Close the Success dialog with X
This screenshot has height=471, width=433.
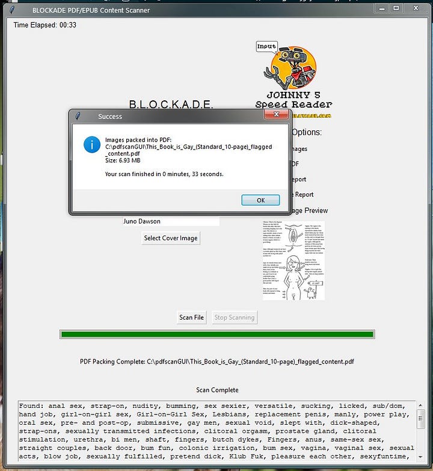point(276,114)
